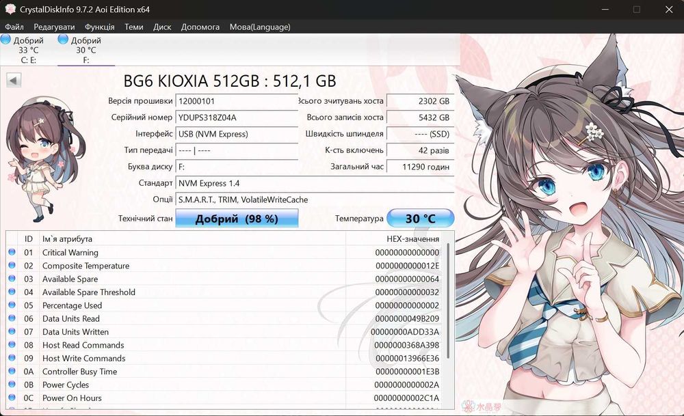Image resolution: width=684 pixels, height=416 pixels.
Task: Select the Data Units Read attribute name
Action: (x=71, y=319)
